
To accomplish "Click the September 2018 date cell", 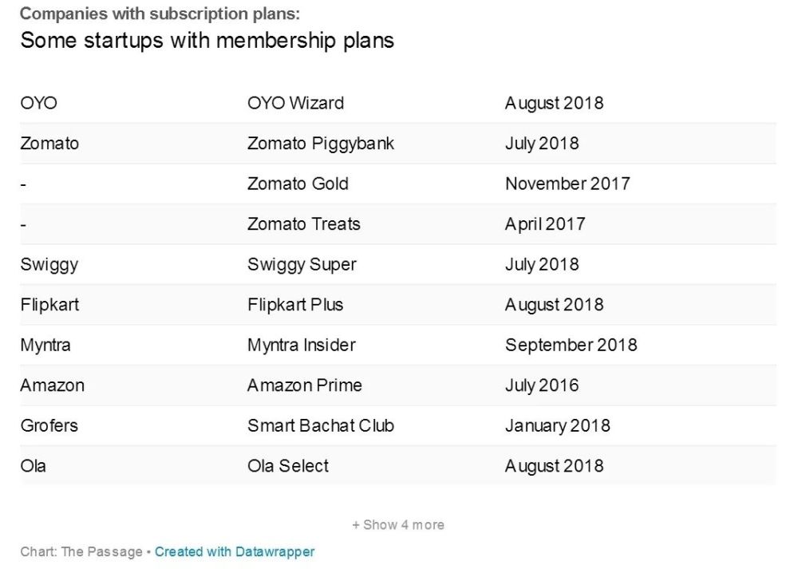I will coord(571,345).
